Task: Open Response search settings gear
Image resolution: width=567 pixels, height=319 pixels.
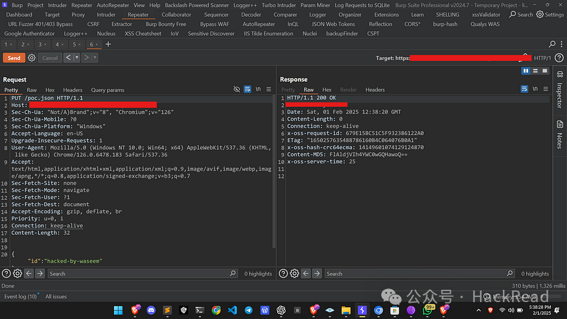Action: coord(294,274)
